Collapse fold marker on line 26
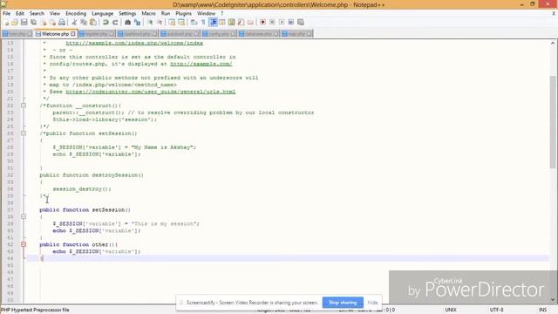 (x=24, y=133)
